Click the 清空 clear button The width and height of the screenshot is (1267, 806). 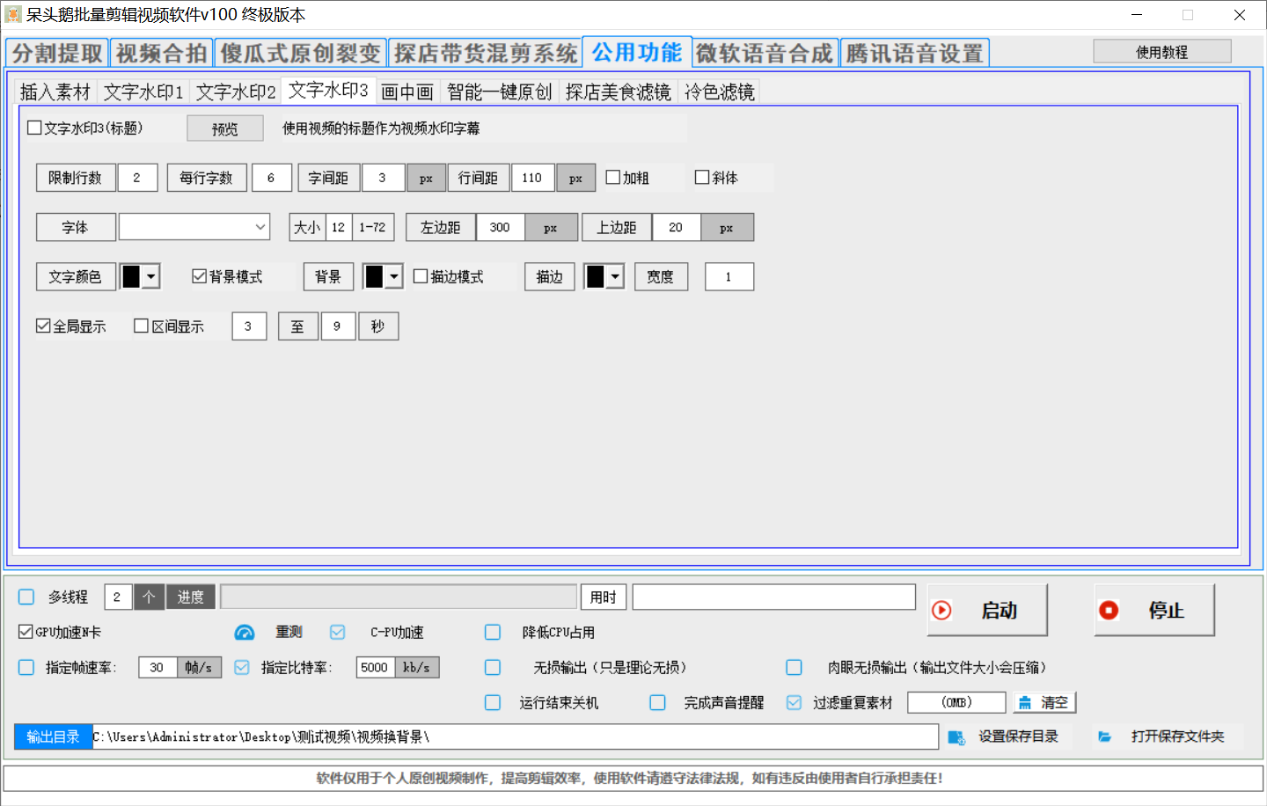coord(1045,702)
